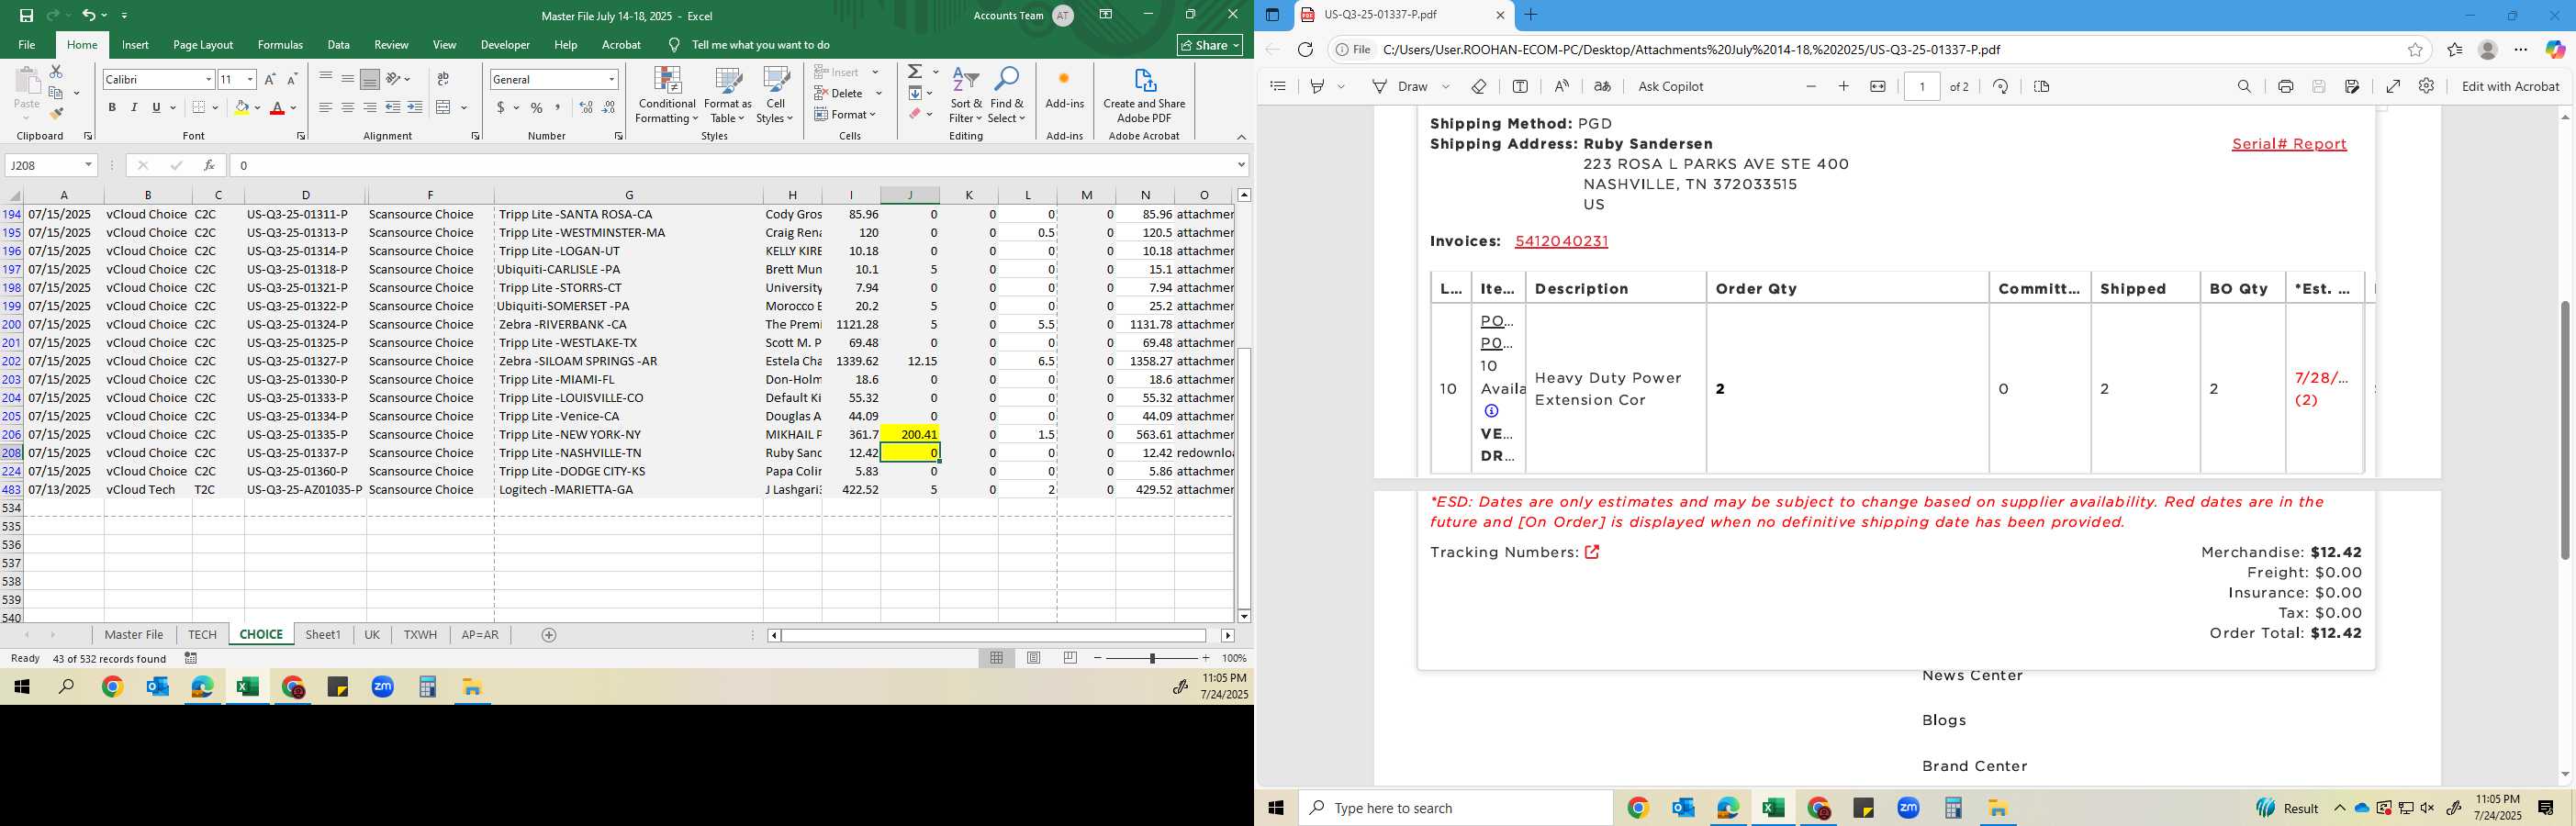Click the Type here to search box
Screen dimensions: 2576x826
tap(1456, 808)
